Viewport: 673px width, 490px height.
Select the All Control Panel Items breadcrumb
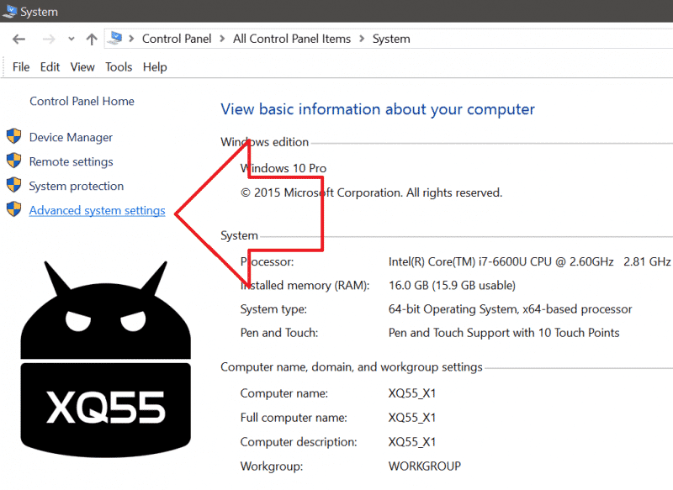(x=291, y=39)
